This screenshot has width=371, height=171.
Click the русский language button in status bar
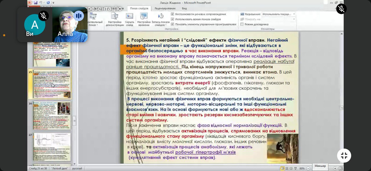pos(77,168)
